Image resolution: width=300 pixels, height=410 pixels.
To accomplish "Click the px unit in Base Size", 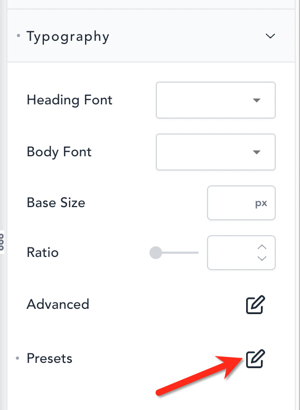I will click(x=261, y=203).
